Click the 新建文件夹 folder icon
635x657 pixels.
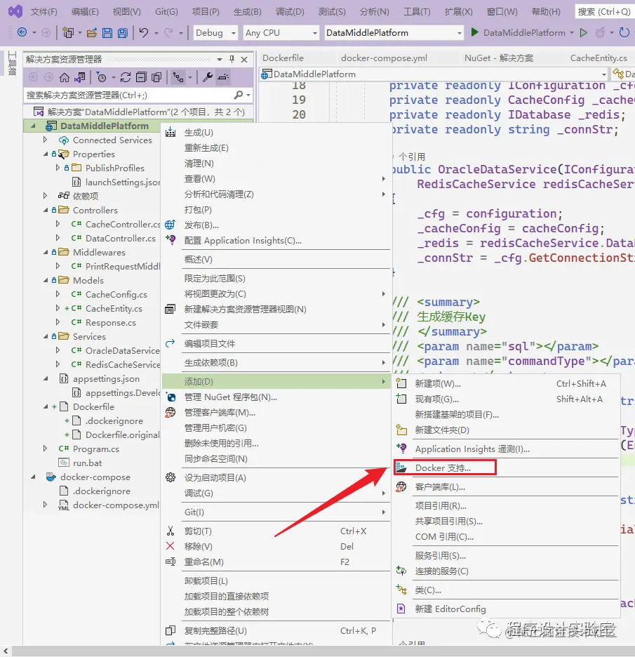(x=401, y=430)
